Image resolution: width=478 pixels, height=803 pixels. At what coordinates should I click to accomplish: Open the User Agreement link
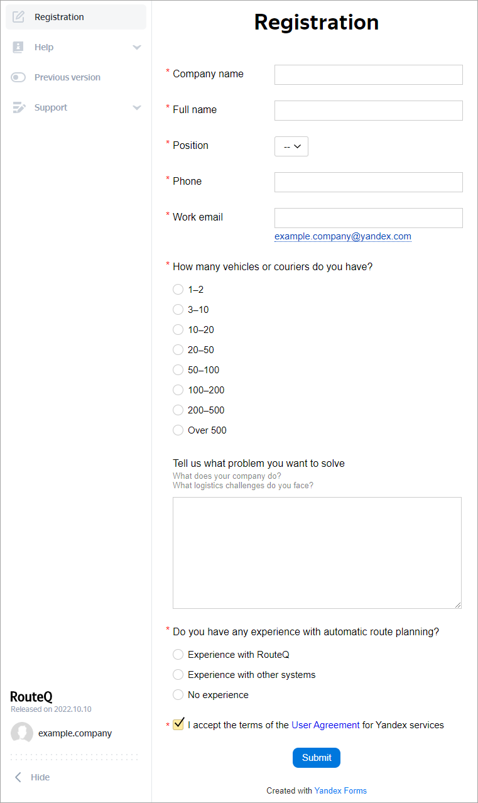(x=325, y=725)
